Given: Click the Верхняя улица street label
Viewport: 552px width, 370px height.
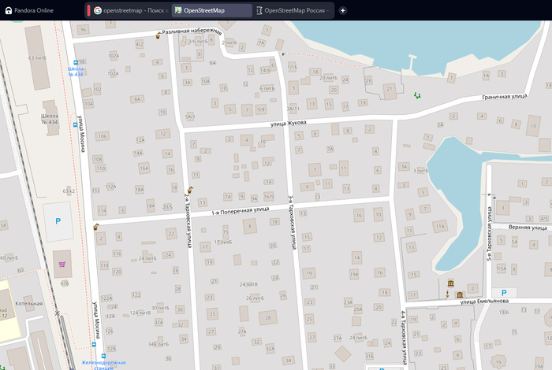Looking at the screenshot, I should [528, 227].
